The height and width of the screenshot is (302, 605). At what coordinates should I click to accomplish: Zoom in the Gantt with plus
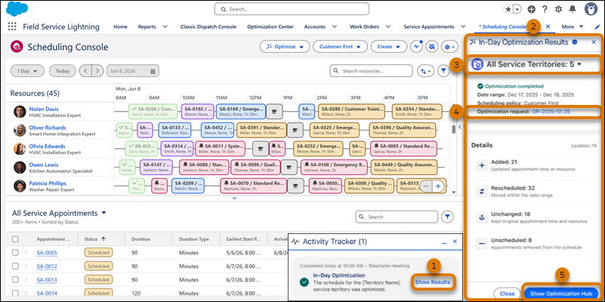point(438,186)
